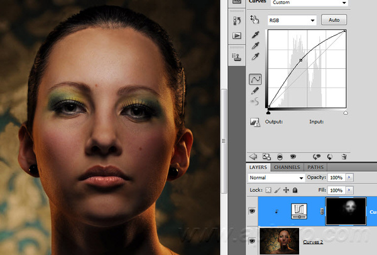The width and height of the screenshot is (377, 255).
Task: Open the Normal blend mode dropdown
Action: coord(276,177)
